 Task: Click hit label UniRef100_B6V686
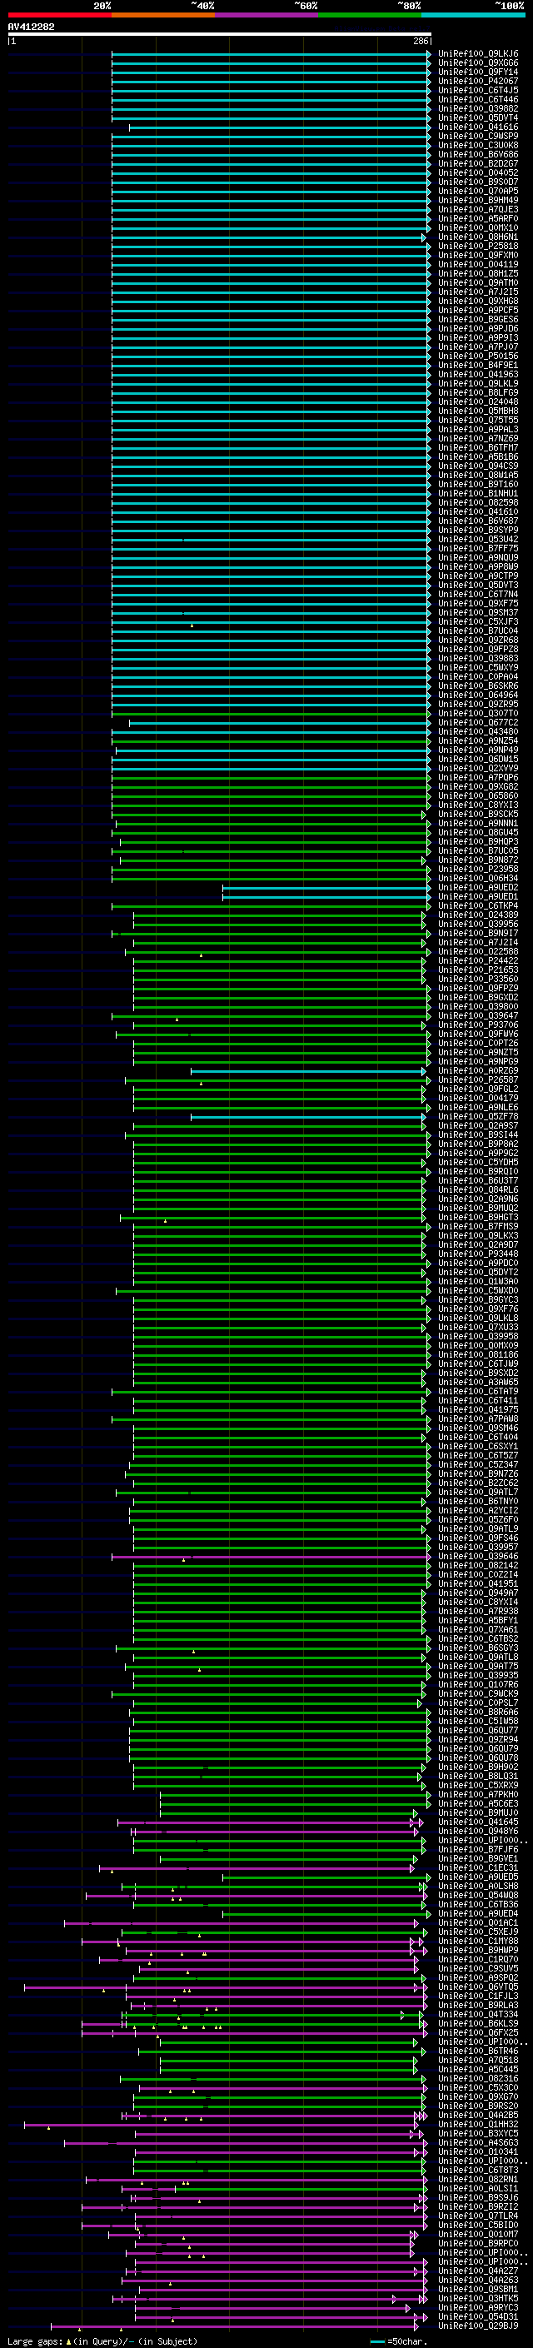tap(478, 154)
